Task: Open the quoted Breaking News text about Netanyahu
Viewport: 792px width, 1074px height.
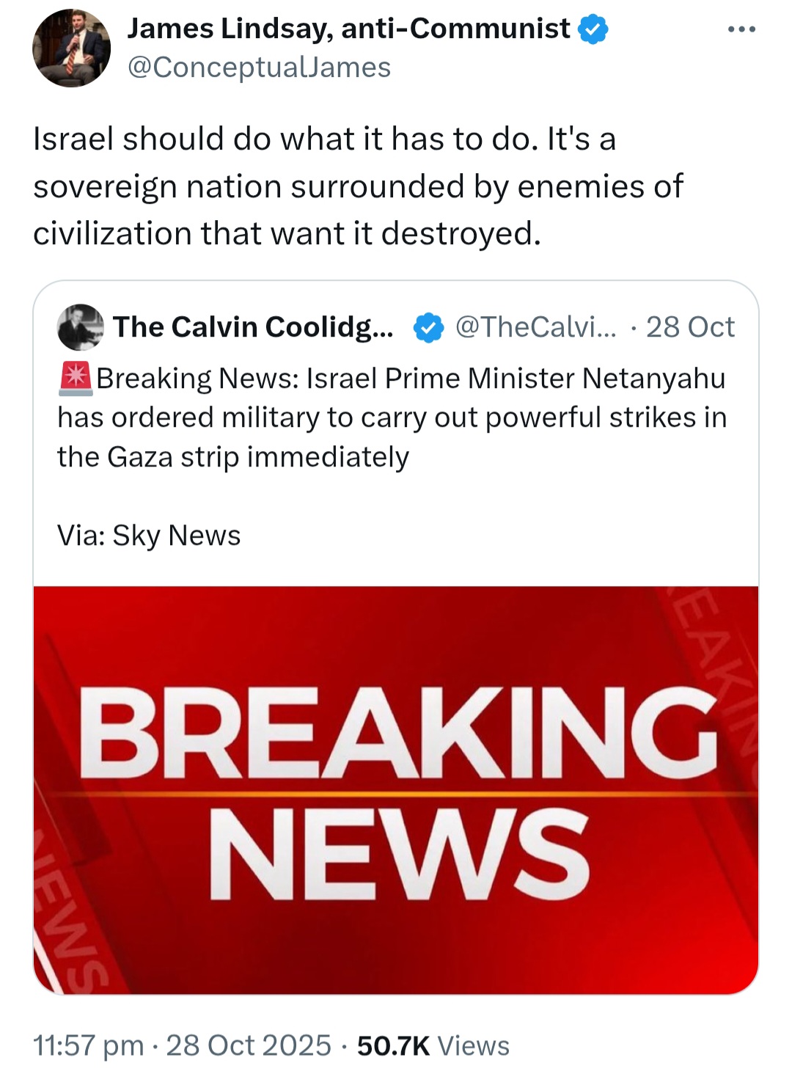Action: tap(392, 417)
